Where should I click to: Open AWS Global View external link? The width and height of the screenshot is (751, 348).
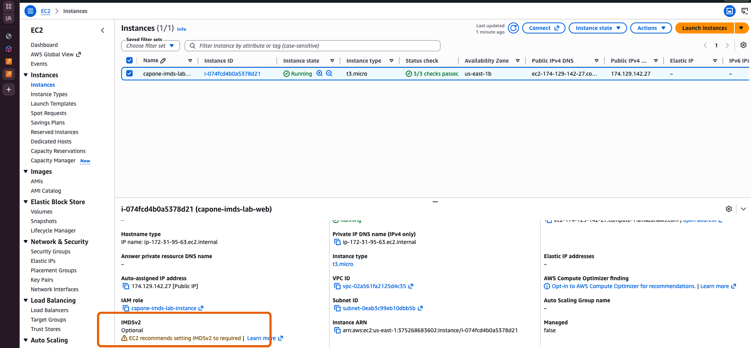[x=56, y=54]
